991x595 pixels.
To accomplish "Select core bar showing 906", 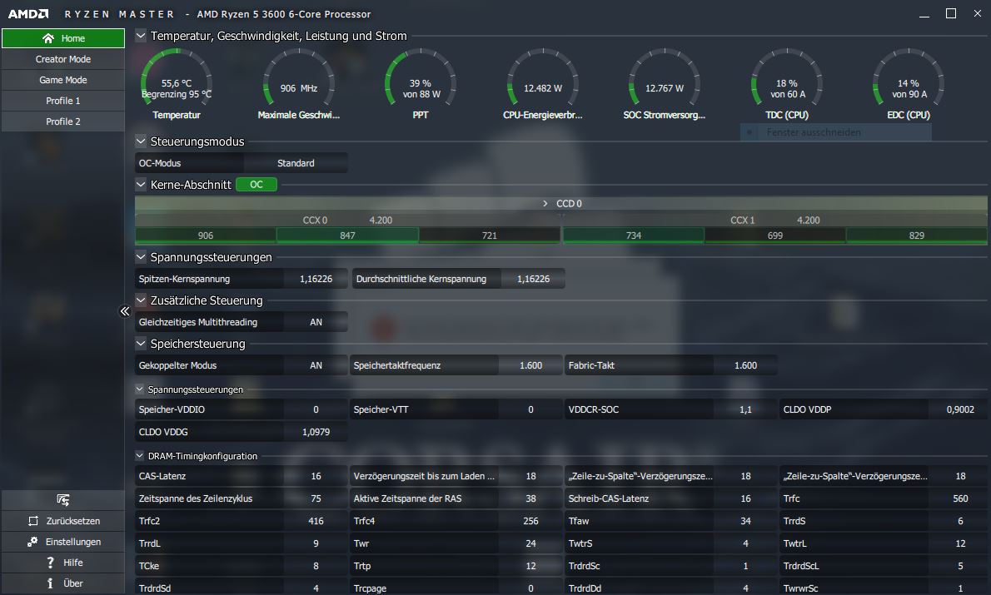I will click(206, 236).
